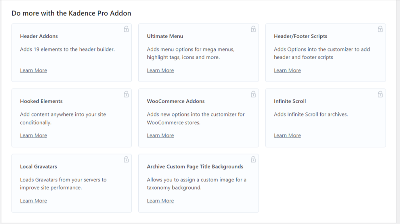The image size is (400, 224).
Task: Click the lock icon on Infinite Scroll card
Action: 380,94
